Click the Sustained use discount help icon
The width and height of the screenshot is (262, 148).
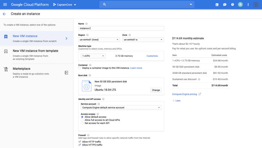199,79
